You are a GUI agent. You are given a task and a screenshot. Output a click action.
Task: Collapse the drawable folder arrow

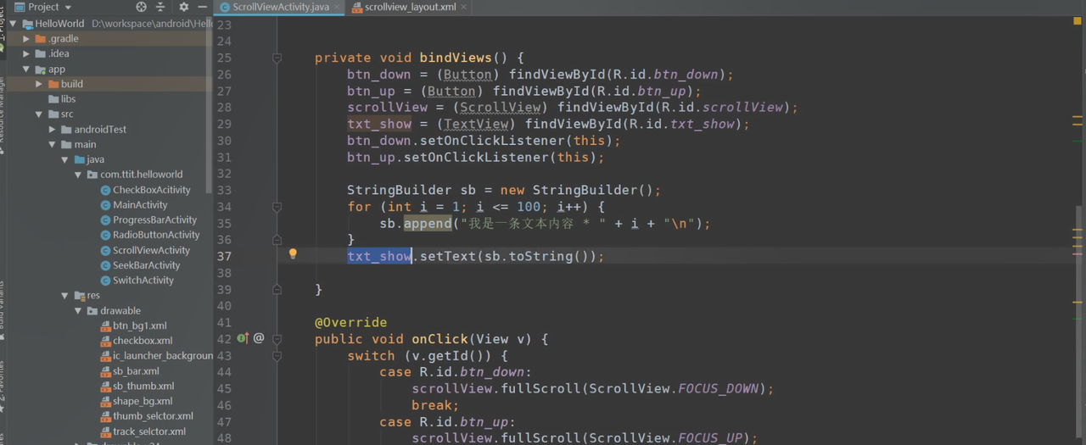[x=78, y=311]
